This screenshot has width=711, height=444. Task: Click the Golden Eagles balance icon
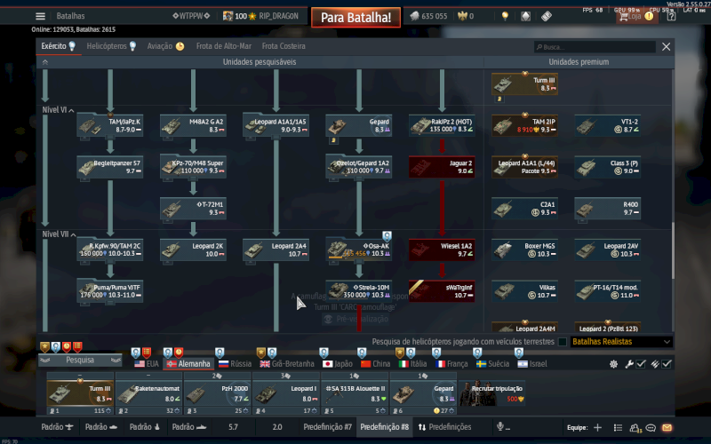pos(462,16)
